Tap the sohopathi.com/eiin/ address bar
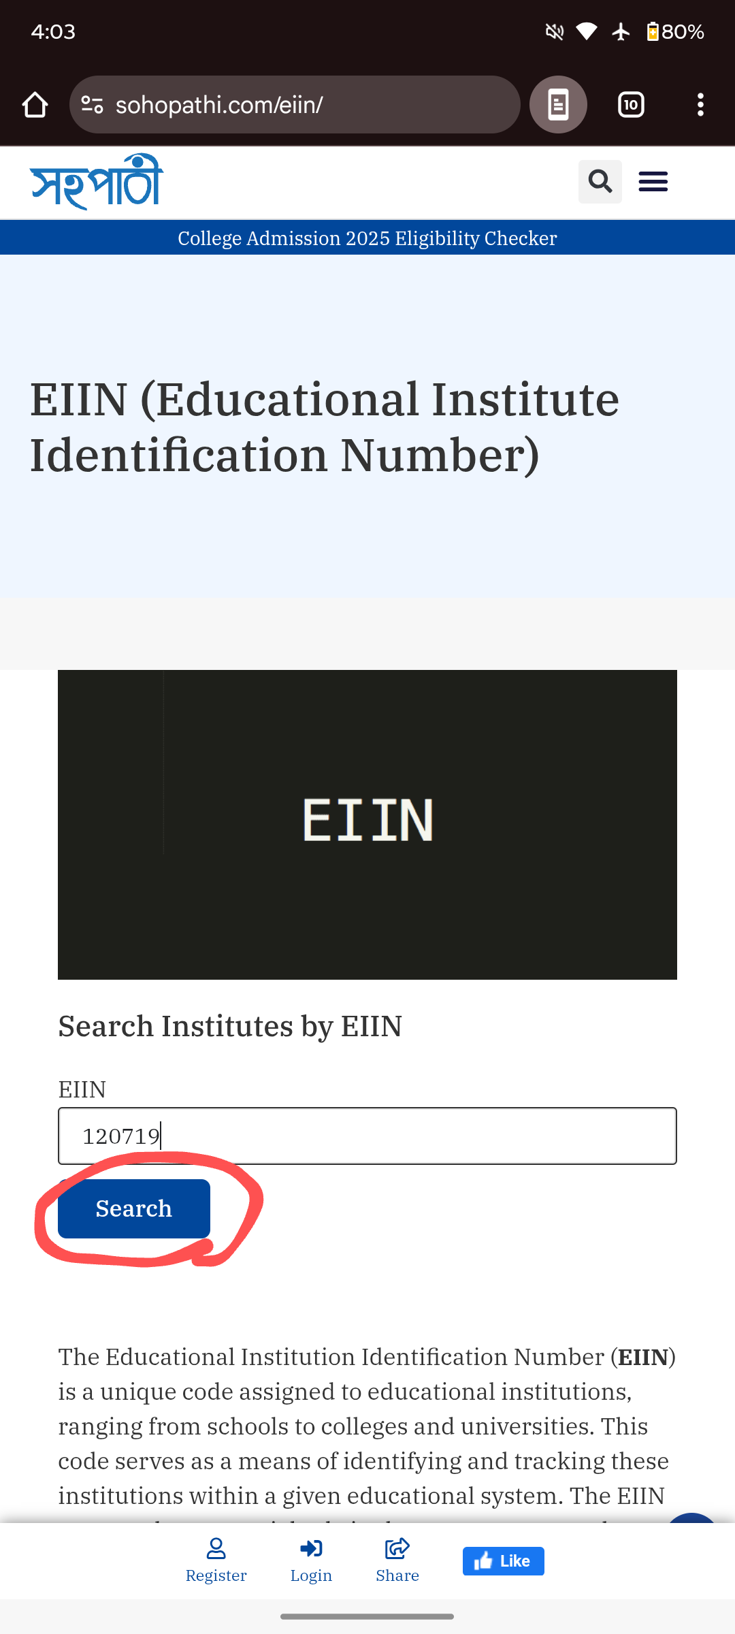 [x=299, y=105]
